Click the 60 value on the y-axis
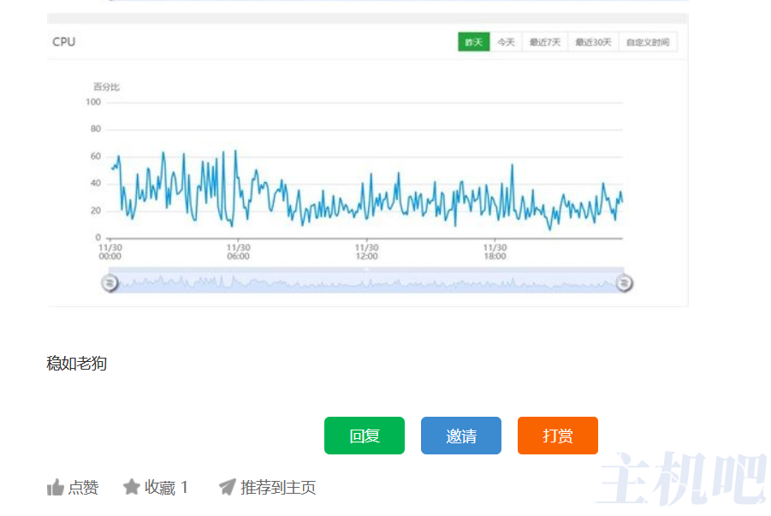771x516 pixels. (95, 157)
